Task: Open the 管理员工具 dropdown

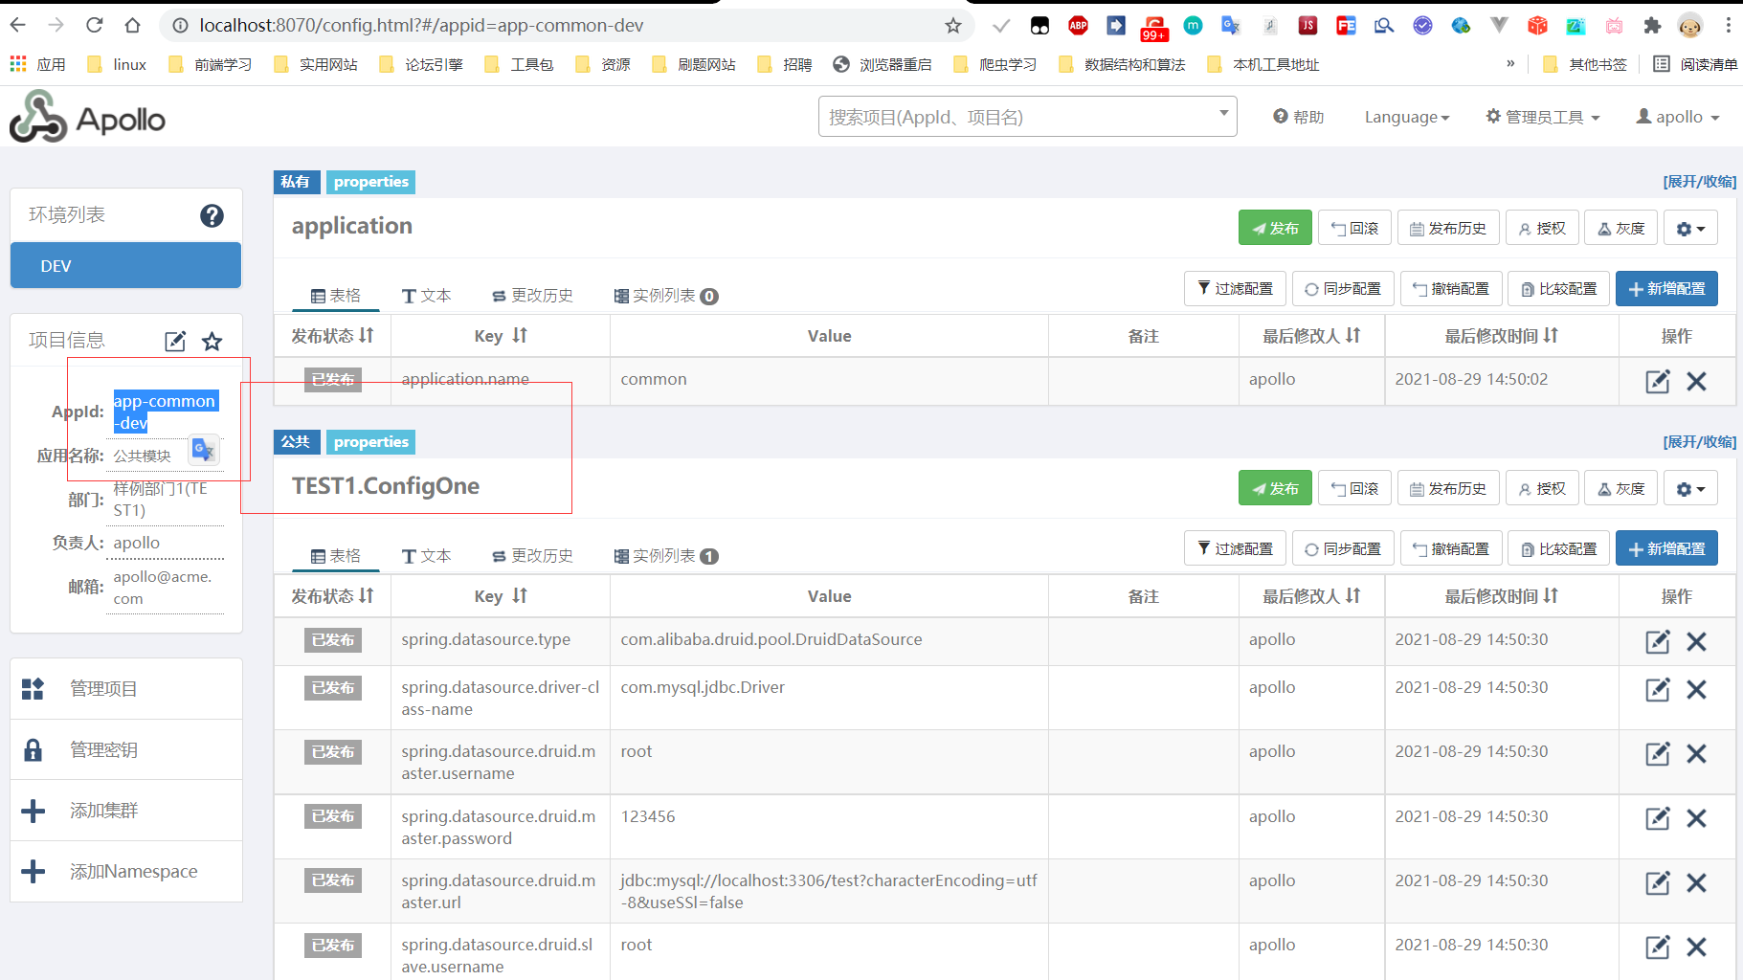Action: pos(1542,117)
